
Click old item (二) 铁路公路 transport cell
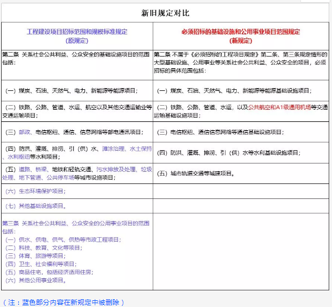pos(77,111)
